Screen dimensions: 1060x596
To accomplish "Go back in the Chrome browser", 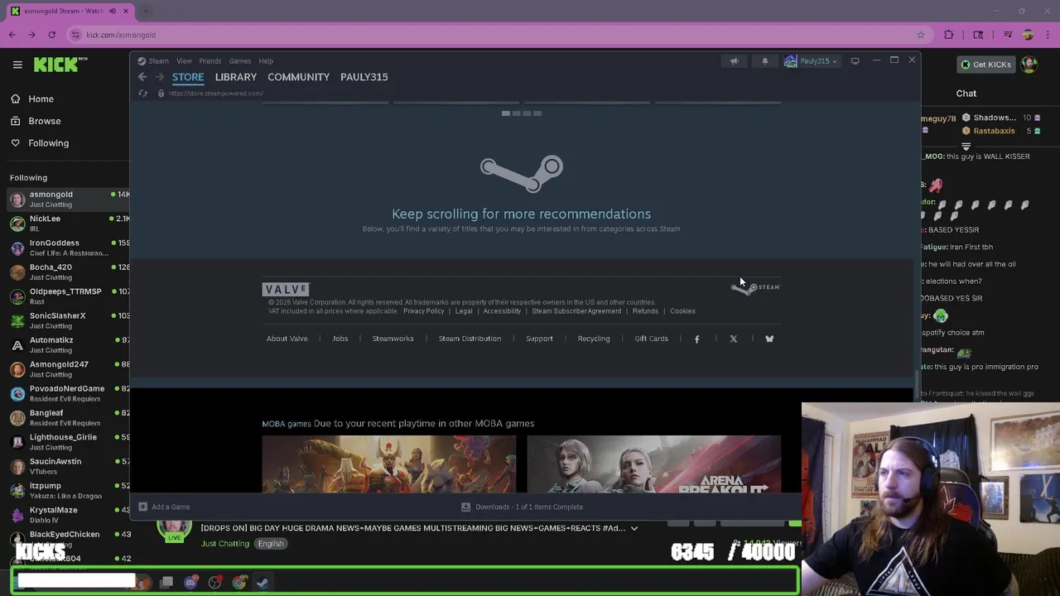I will (12, 35).
